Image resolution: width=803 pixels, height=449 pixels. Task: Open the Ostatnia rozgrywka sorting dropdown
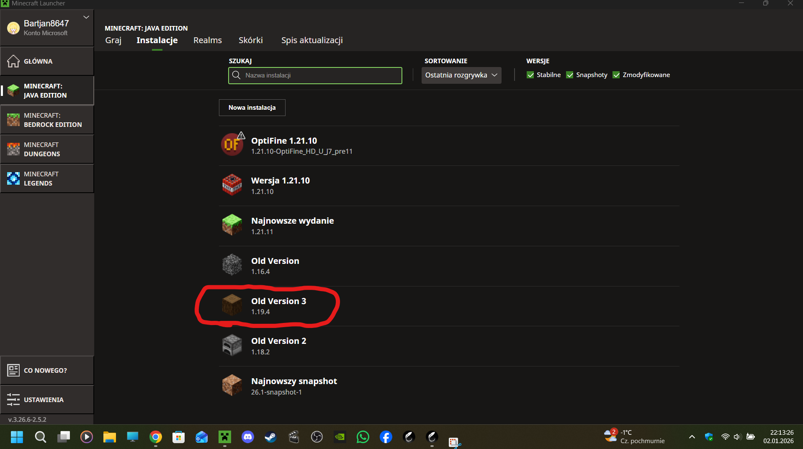pyautogui.click(x=461, y=75)
